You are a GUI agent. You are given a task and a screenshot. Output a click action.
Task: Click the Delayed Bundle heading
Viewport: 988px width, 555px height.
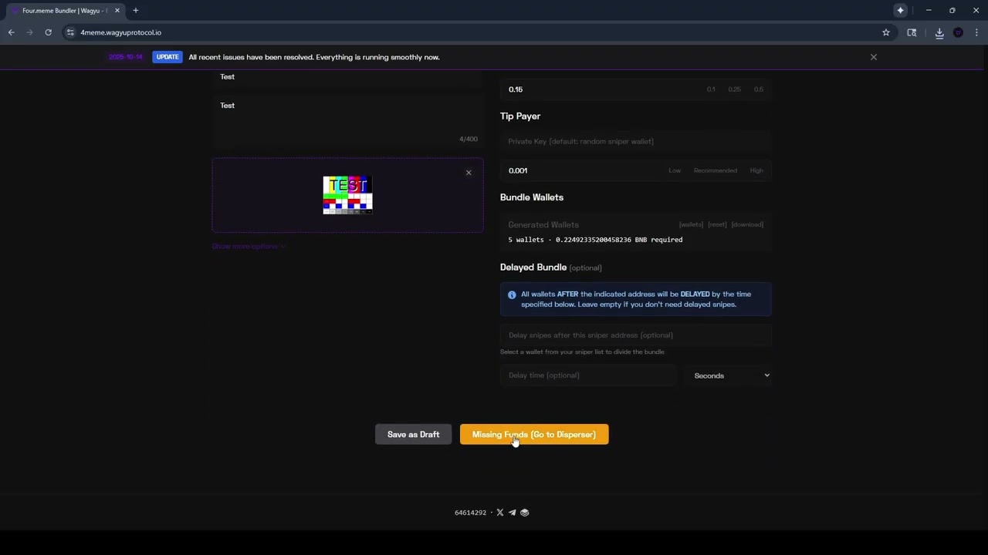[533, 267]
